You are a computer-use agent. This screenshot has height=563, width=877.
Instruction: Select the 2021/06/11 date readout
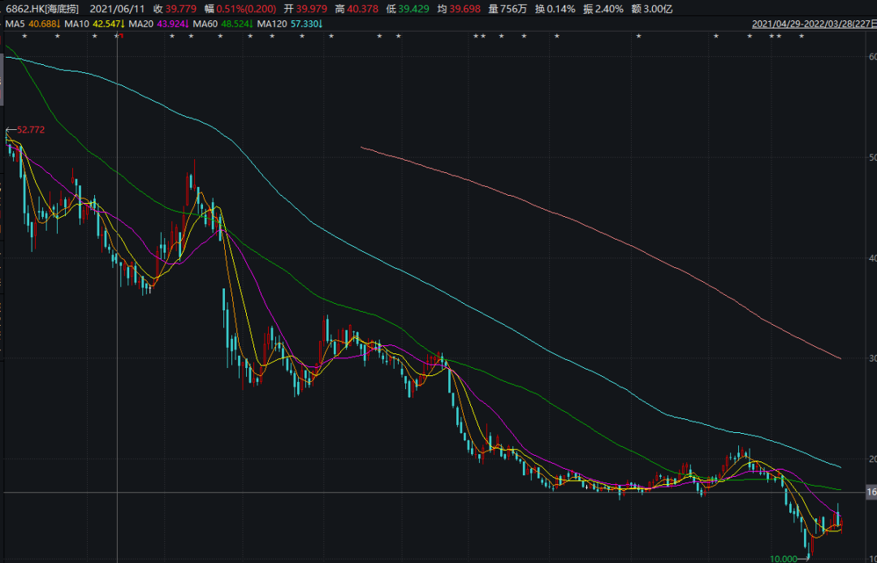pyautogui.click(x=118, y=9)
